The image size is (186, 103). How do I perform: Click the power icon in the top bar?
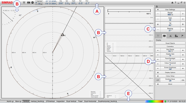pyautogui.click(x=184, y=2)
